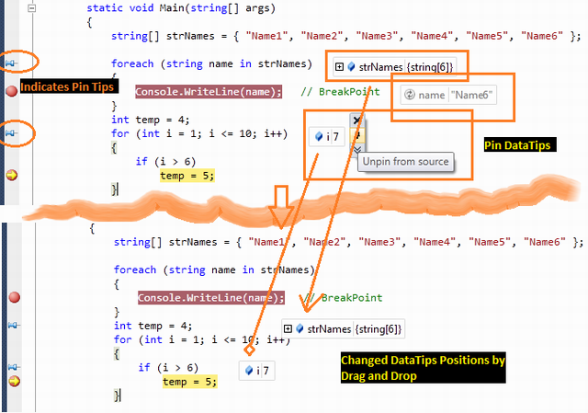This screenshot has width=588, height=413.
Task: Expand moved strNames DataTip below BreakPoint comment
Action: coord(288,329)
